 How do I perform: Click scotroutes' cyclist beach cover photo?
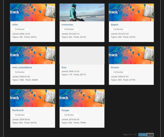click(x=82, y=12)
